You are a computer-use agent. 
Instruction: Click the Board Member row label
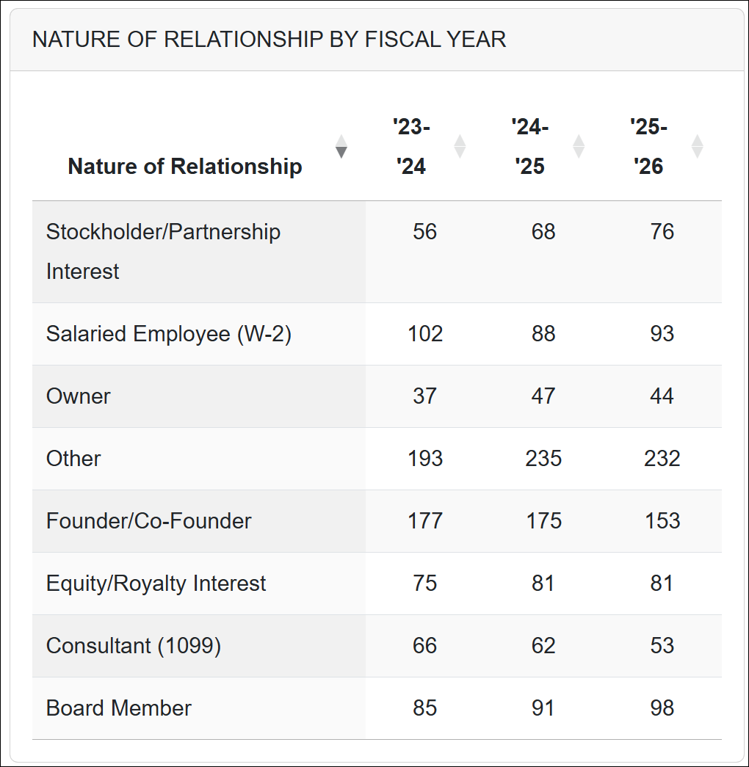pos(119,708)
